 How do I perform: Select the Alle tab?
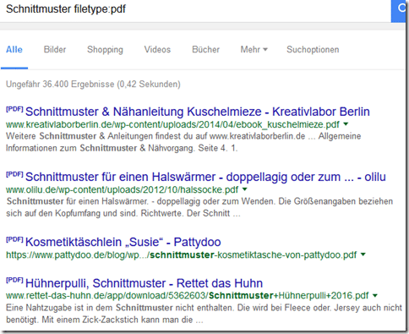click(14, 50)
